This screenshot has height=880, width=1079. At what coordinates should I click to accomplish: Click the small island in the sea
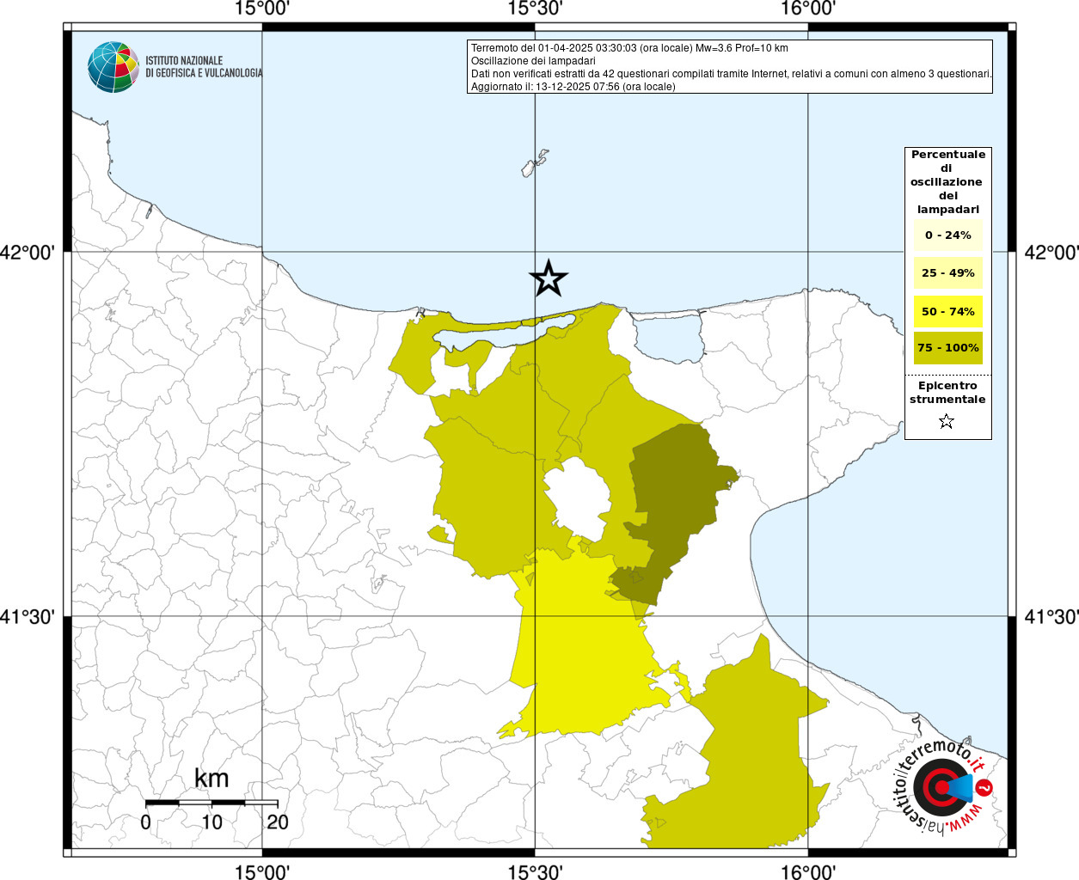[x=534, y=163]
